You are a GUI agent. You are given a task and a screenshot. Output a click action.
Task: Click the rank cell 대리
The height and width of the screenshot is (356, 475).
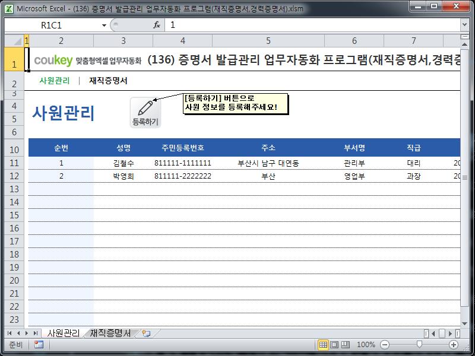[413, 163]
